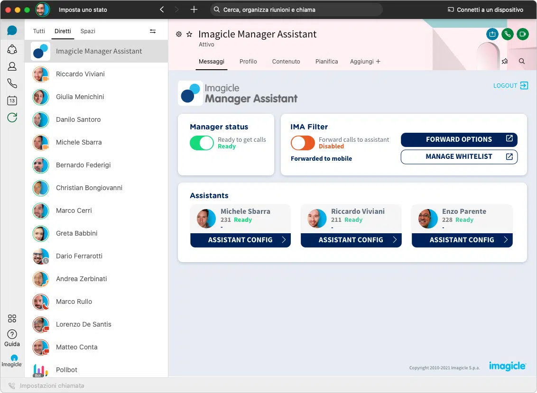Image resolution: width=537 pixels, height=393 pixels.
Task: Mark space as favorite with star icon
Action: [x=189, y=34]
